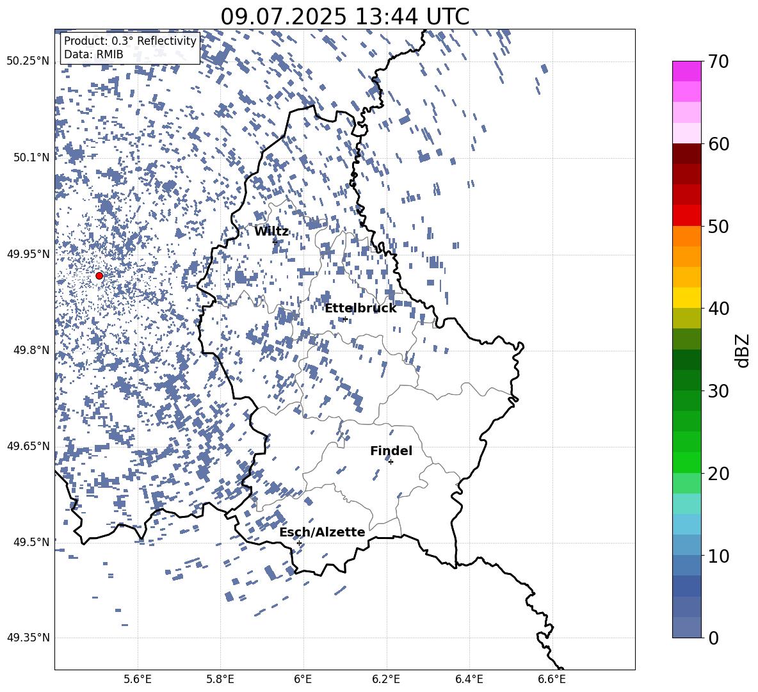This screenshot has height=692, width=758.
Task: Click the Esch/Alzette city label
Action: 322,532
